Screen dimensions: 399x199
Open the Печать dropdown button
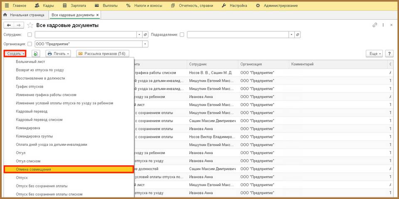(x=58, y=54)
